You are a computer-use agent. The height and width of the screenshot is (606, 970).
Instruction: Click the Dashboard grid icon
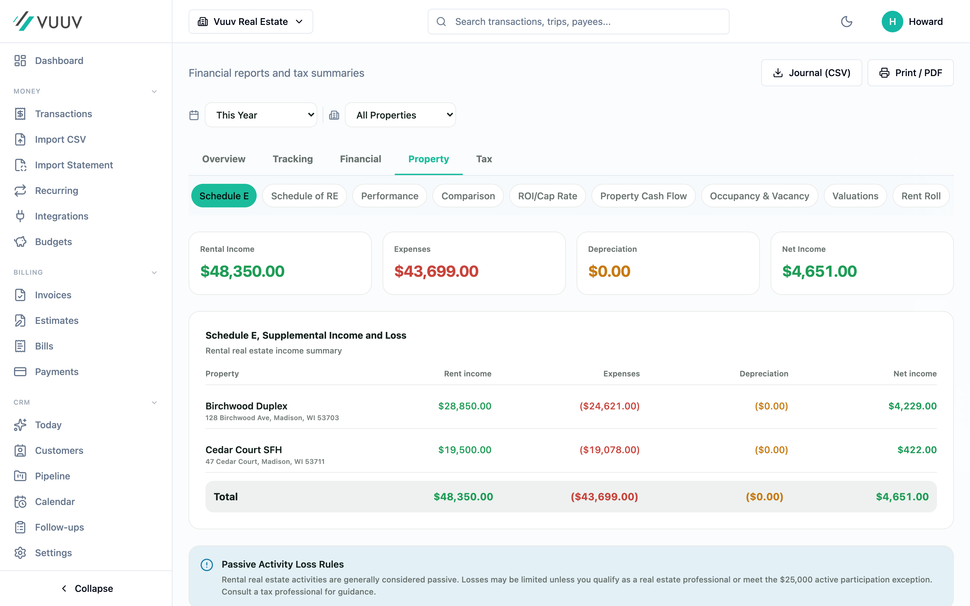coord(20,61)
